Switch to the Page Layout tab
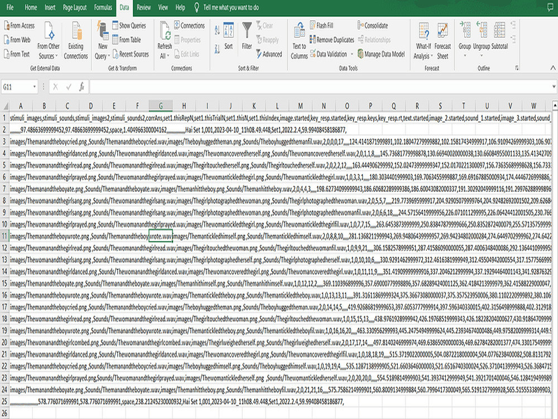558x419 pixels. tap(75, 7)
